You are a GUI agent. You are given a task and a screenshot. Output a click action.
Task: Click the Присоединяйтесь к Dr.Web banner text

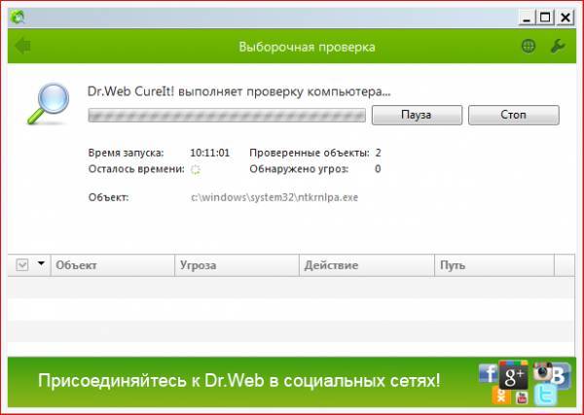[x=239, y=381]
